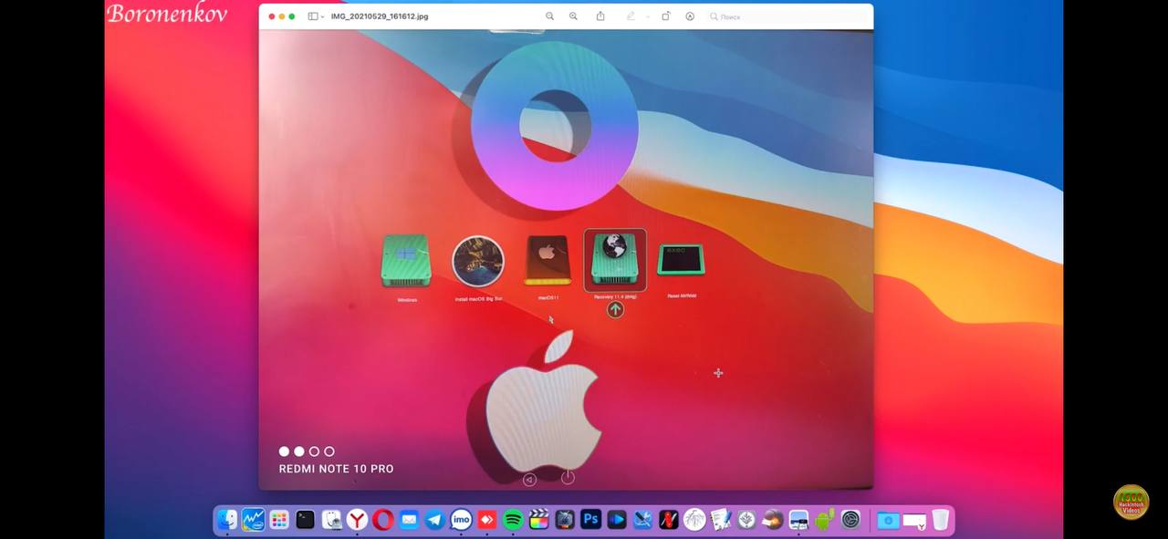Click the IMG_20210529_161612.jpg window title
Image resolution: width=1168 pixels, height=539 pixels.
(x=379, y=16)
